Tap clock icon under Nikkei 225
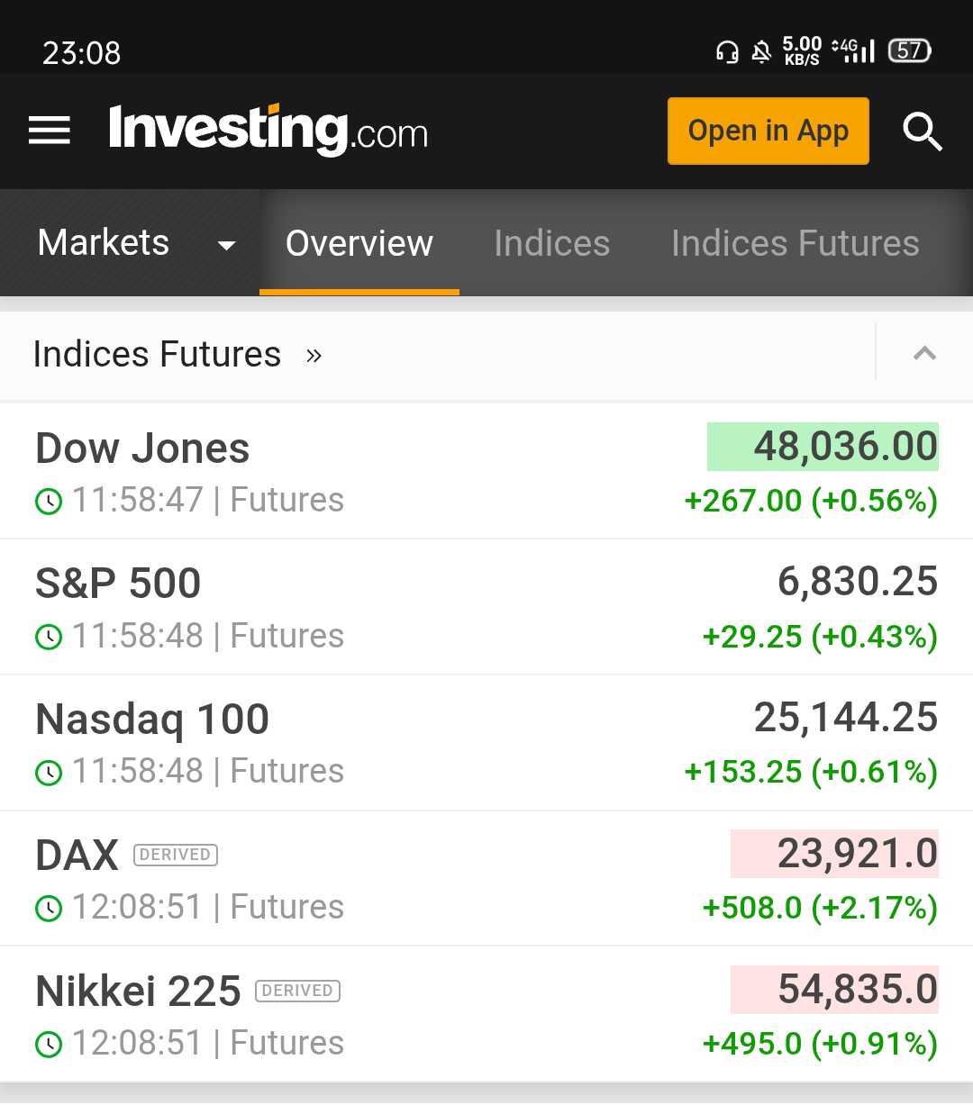Image resolution: width=973 pixels, height=1105 pixels. 49,1044
